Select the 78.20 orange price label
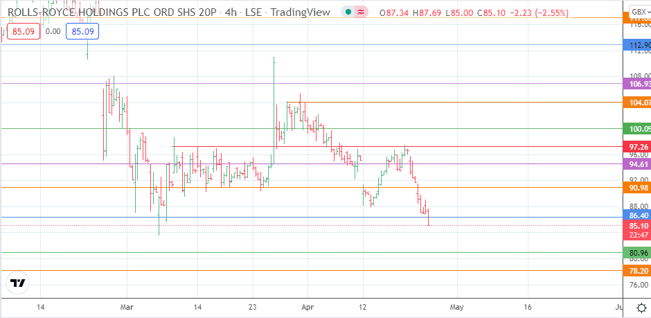This screenshot has width=651, height=318. 637,271
